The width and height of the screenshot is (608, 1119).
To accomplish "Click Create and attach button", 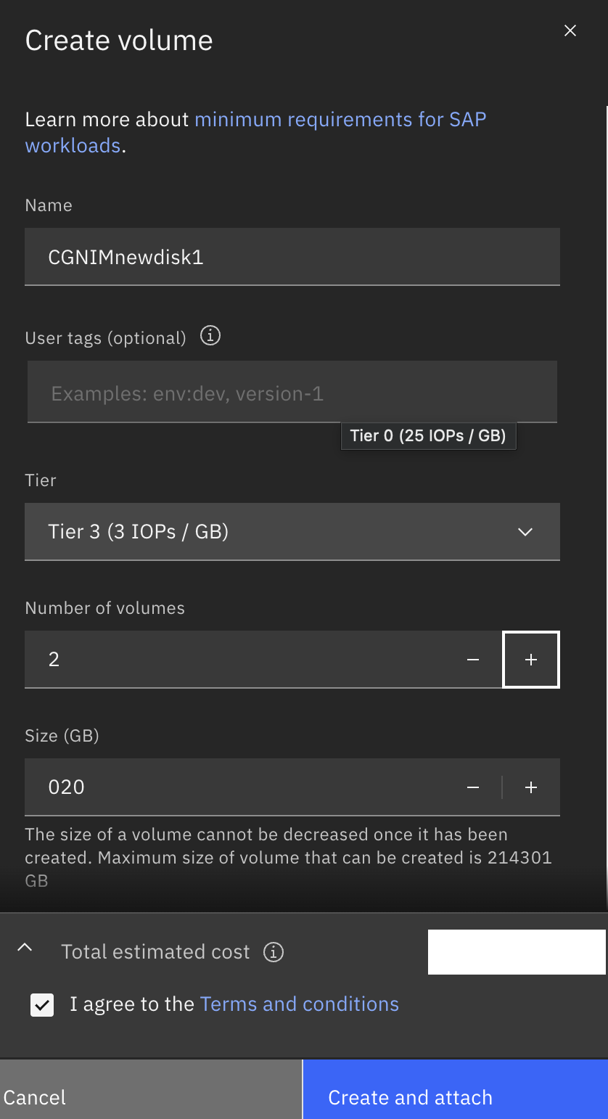I will pyautogui.click(x=456, y=1089).
